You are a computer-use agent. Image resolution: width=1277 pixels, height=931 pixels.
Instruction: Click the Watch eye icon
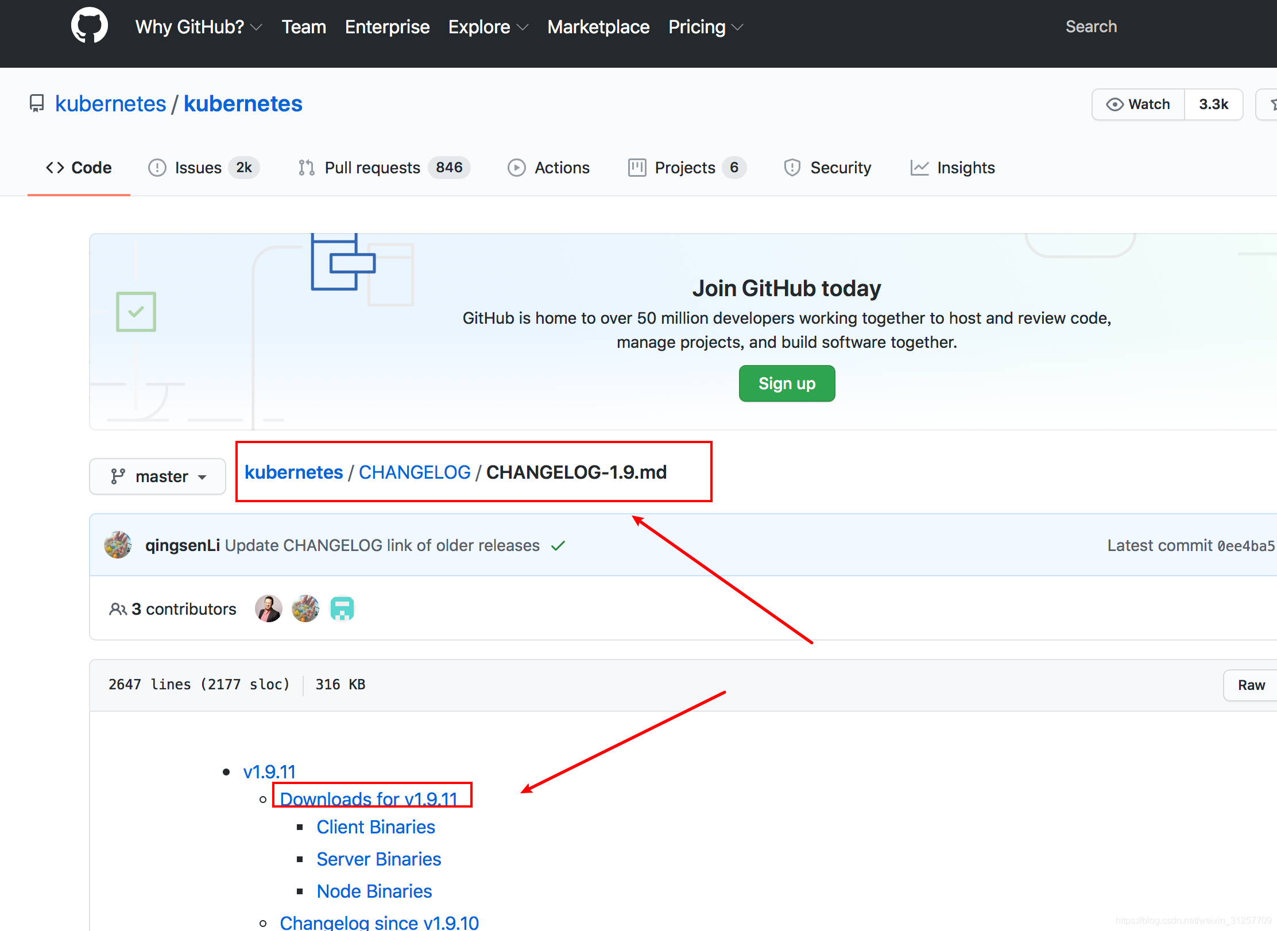(x=1115, y=104)
